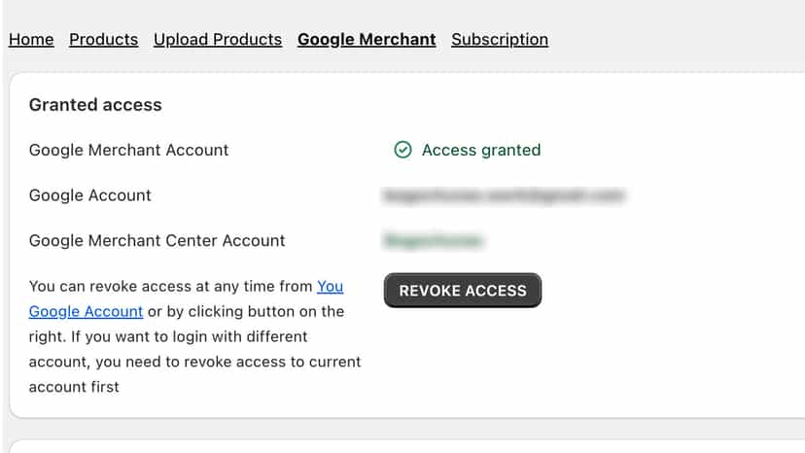The width and height of the screenshot is (805, 453).
Task: Click the 'Google Merchant Center Account' label
Action: (x=157, y=240)
